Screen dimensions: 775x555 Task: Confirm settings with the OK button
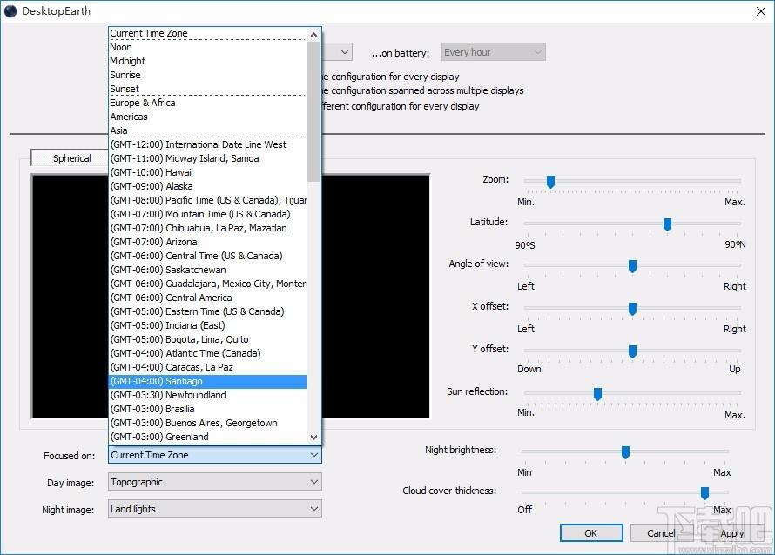point(591,533)
